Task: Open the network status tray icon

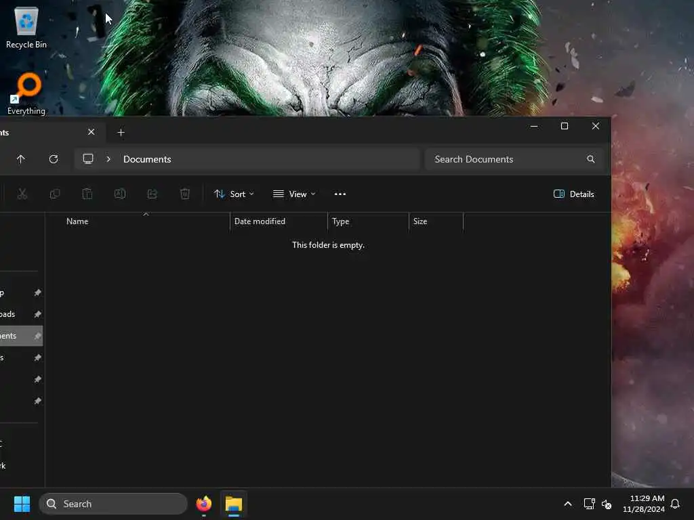Action: click(x=589, y=504)
